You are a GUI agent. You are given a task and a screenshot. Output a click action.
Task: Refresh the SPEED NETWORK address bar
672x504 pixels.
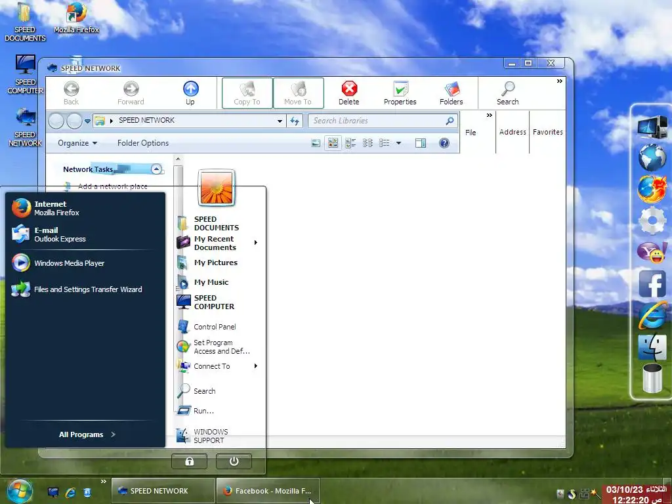[x=295, y=121]
